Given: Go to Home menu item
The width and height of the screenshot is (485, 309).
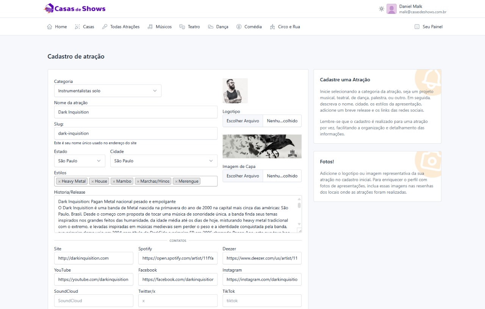Looking at the screenshot, I should point(57,26).
